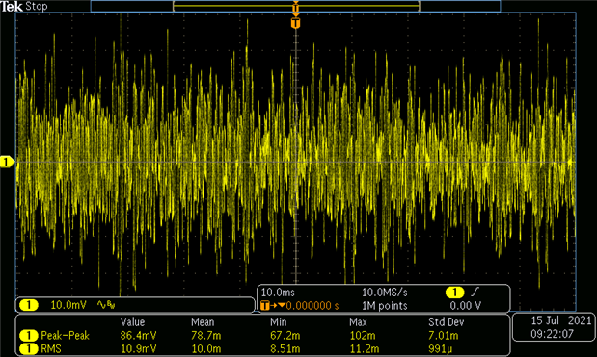Click the Peak-Peak measurement label
597x357 pixels.
click(66, 336)
